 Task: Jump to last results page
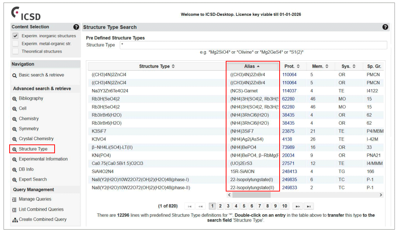click(x=309, y=206)
